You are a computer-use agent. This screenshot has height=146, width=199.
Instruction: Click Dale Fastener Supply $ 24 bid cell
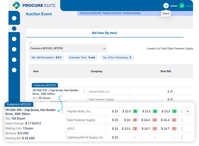point(129,120)
